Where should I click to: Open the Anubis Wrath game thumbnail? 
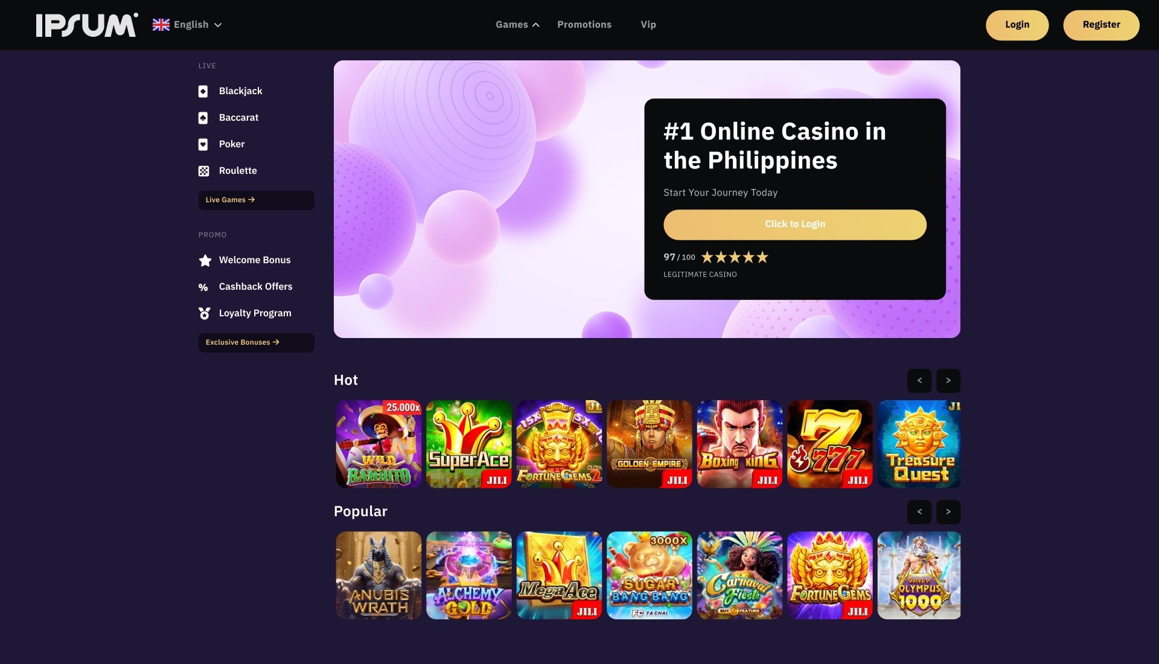(378, 575)
